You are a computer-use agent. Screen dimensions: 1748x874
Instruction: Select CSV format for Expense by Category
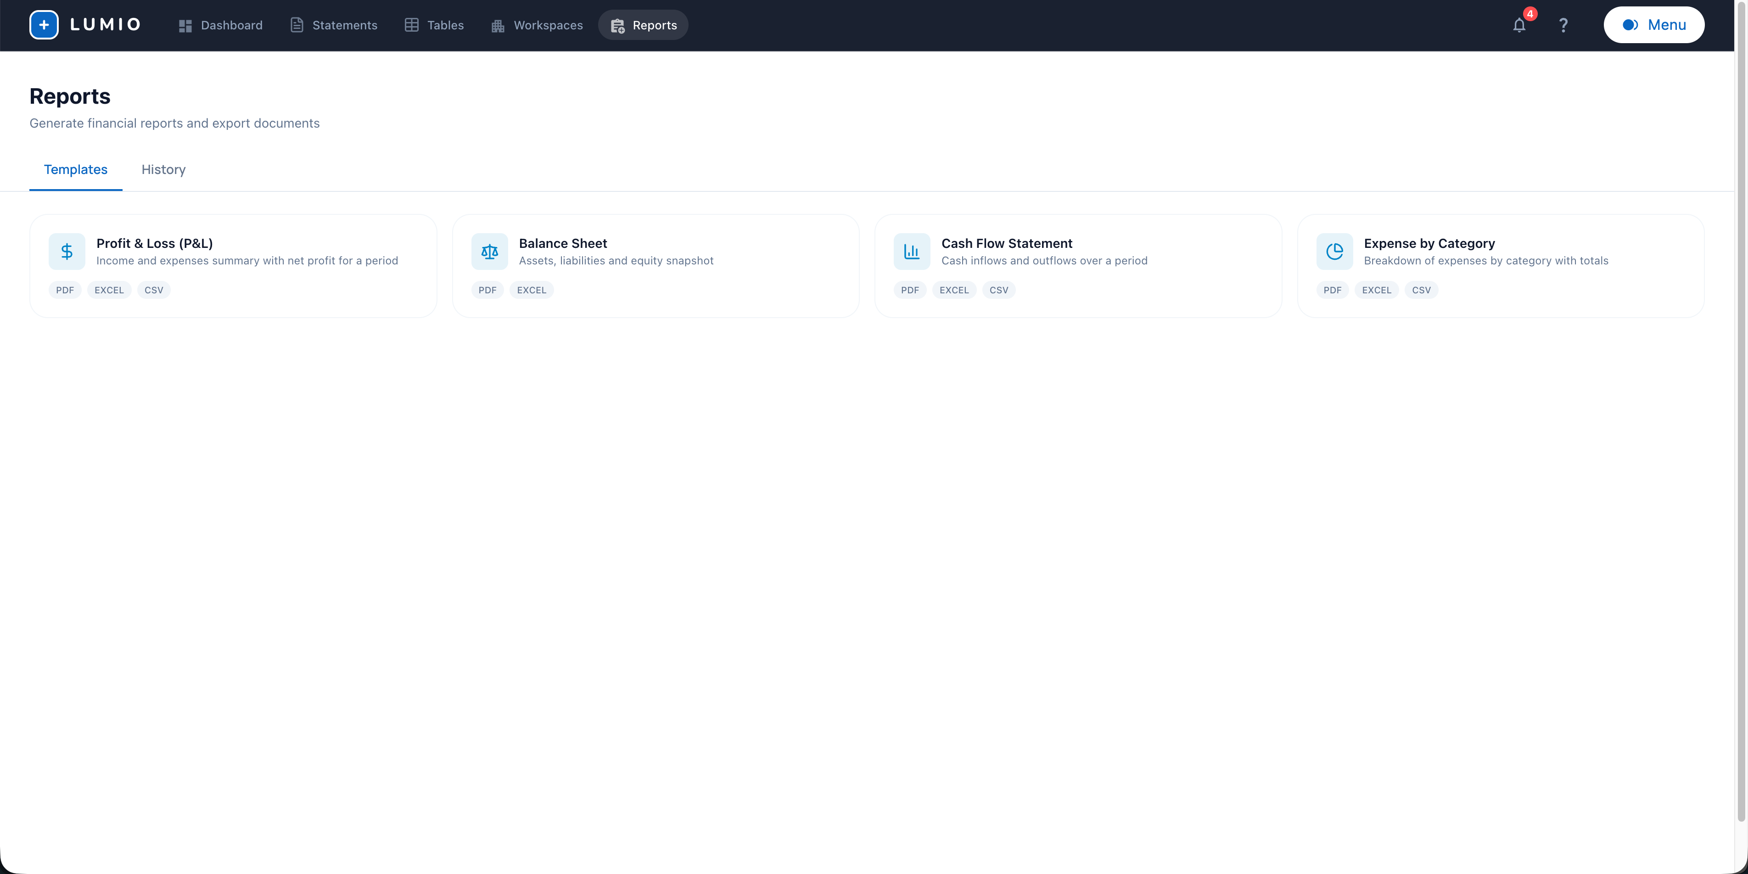point(1422,290)
